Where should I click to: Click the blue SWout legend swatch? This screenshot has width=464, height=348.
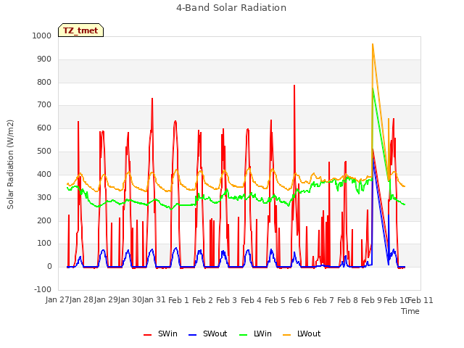pos(192,335)
